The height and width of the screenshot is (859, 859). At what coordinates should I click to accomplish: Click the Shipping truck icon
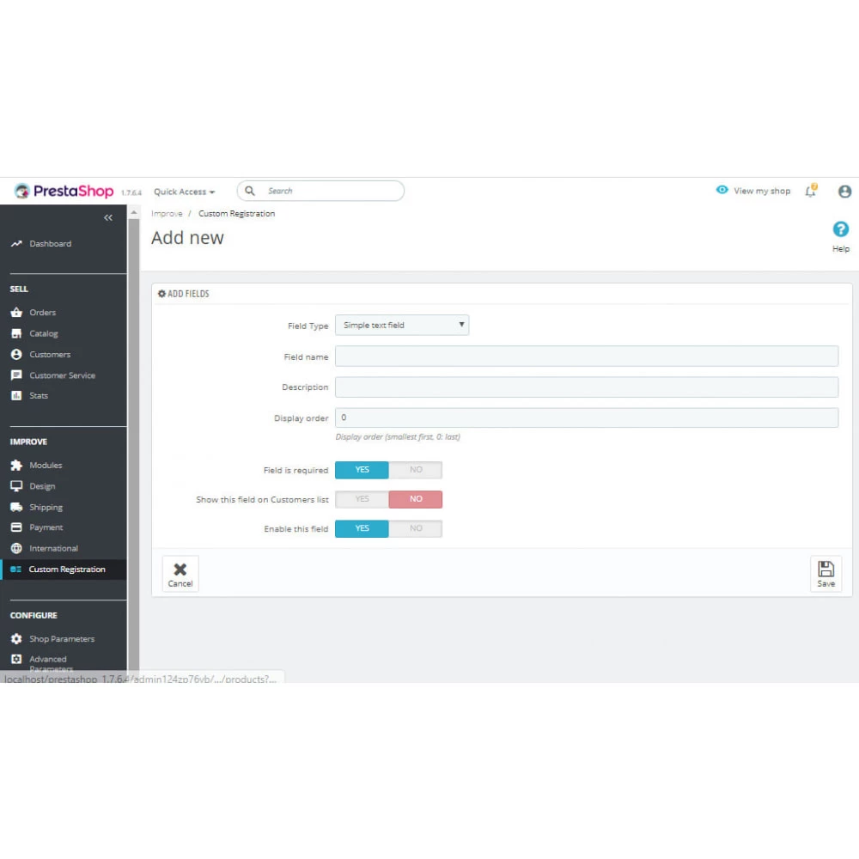[x=16, y=507]
